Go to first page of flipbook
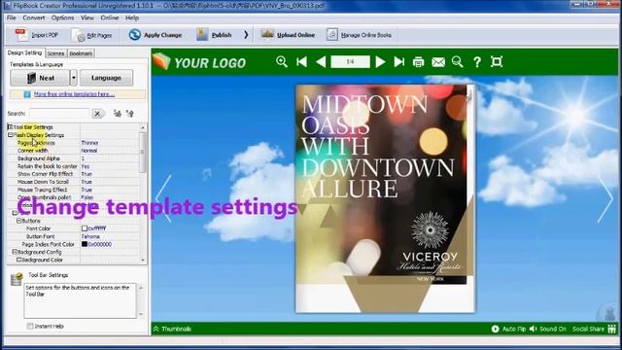Image resolution: width=622 pixels, height=350 pixels. pos(301,61)
